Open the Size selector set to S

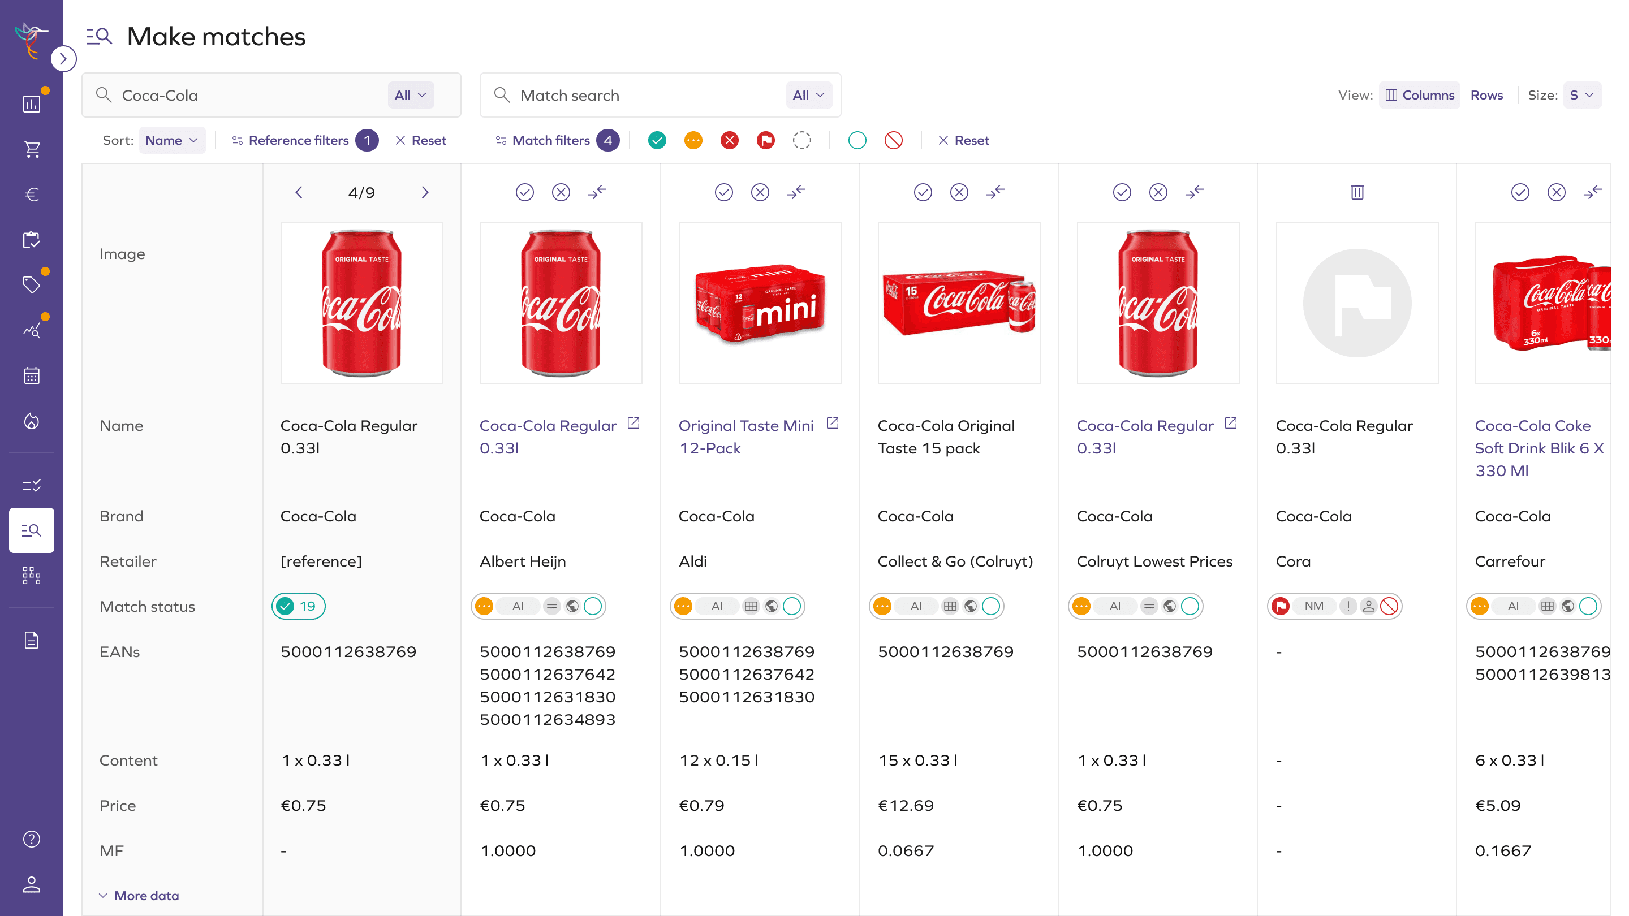point(1583,95)
